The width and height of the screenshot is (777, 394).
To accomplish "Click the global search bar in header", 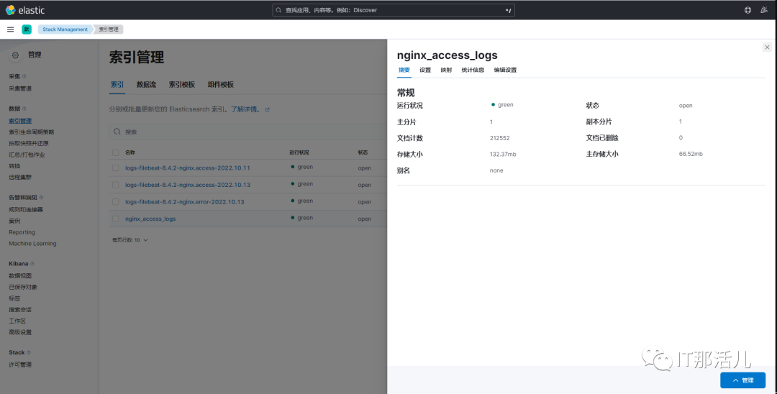I will pyautogui.click(x=394, y=10).
